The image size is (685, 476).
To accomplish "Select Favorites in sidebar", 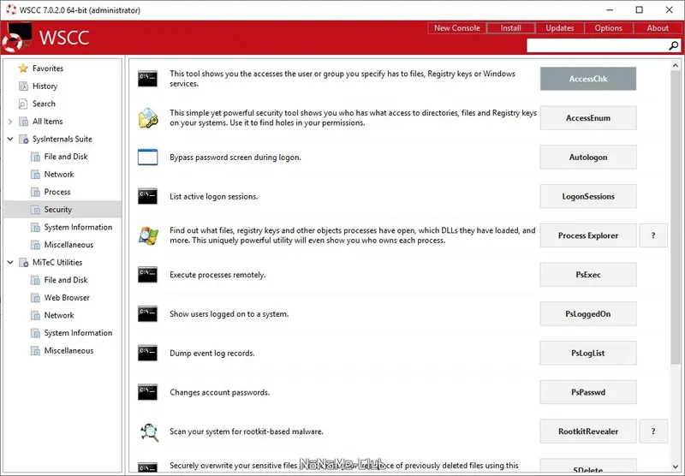I will 48,68.
